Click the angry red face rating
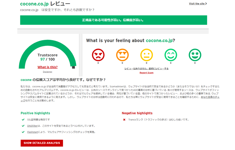 pyautogui.click(x=98, y=55)
